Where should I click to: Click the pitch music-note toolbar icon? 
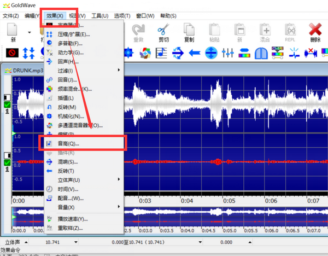(161, 53)
